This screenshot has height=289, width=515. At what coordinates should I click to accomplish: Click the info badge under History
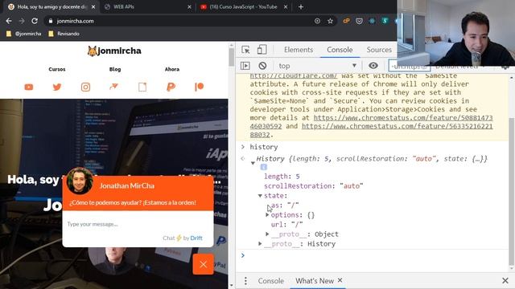tap(263, 168)
